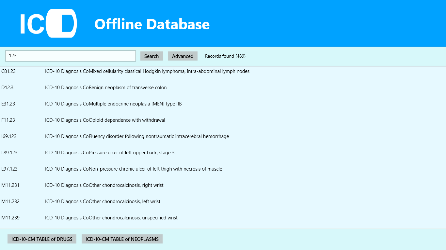The image size is (446, 250).
Task: Click the Offline Database header title
Action: pos(152,24)
